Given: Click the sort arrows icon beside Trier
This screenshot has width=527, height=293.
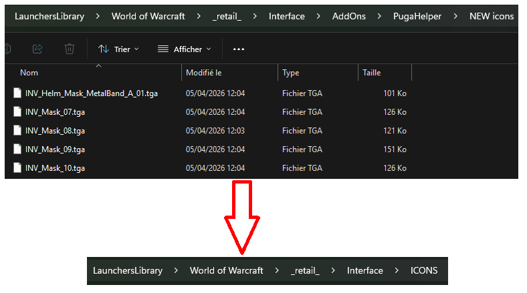Looking at the screenshot, I should pos(104,49).
